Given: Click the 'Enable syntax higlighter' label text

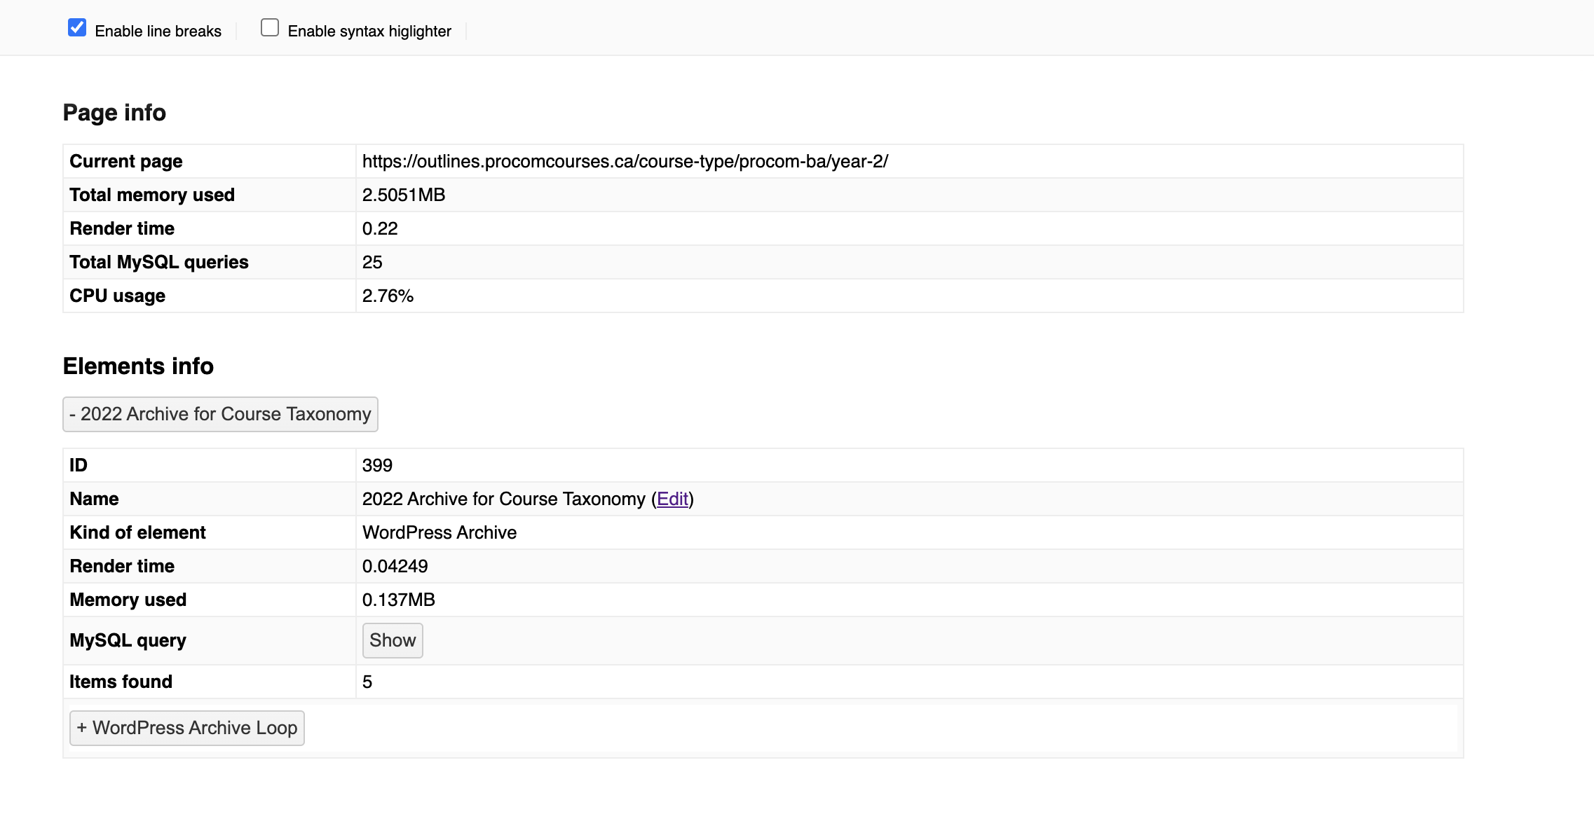Looking at the screenshot, I should pos(369,32).
